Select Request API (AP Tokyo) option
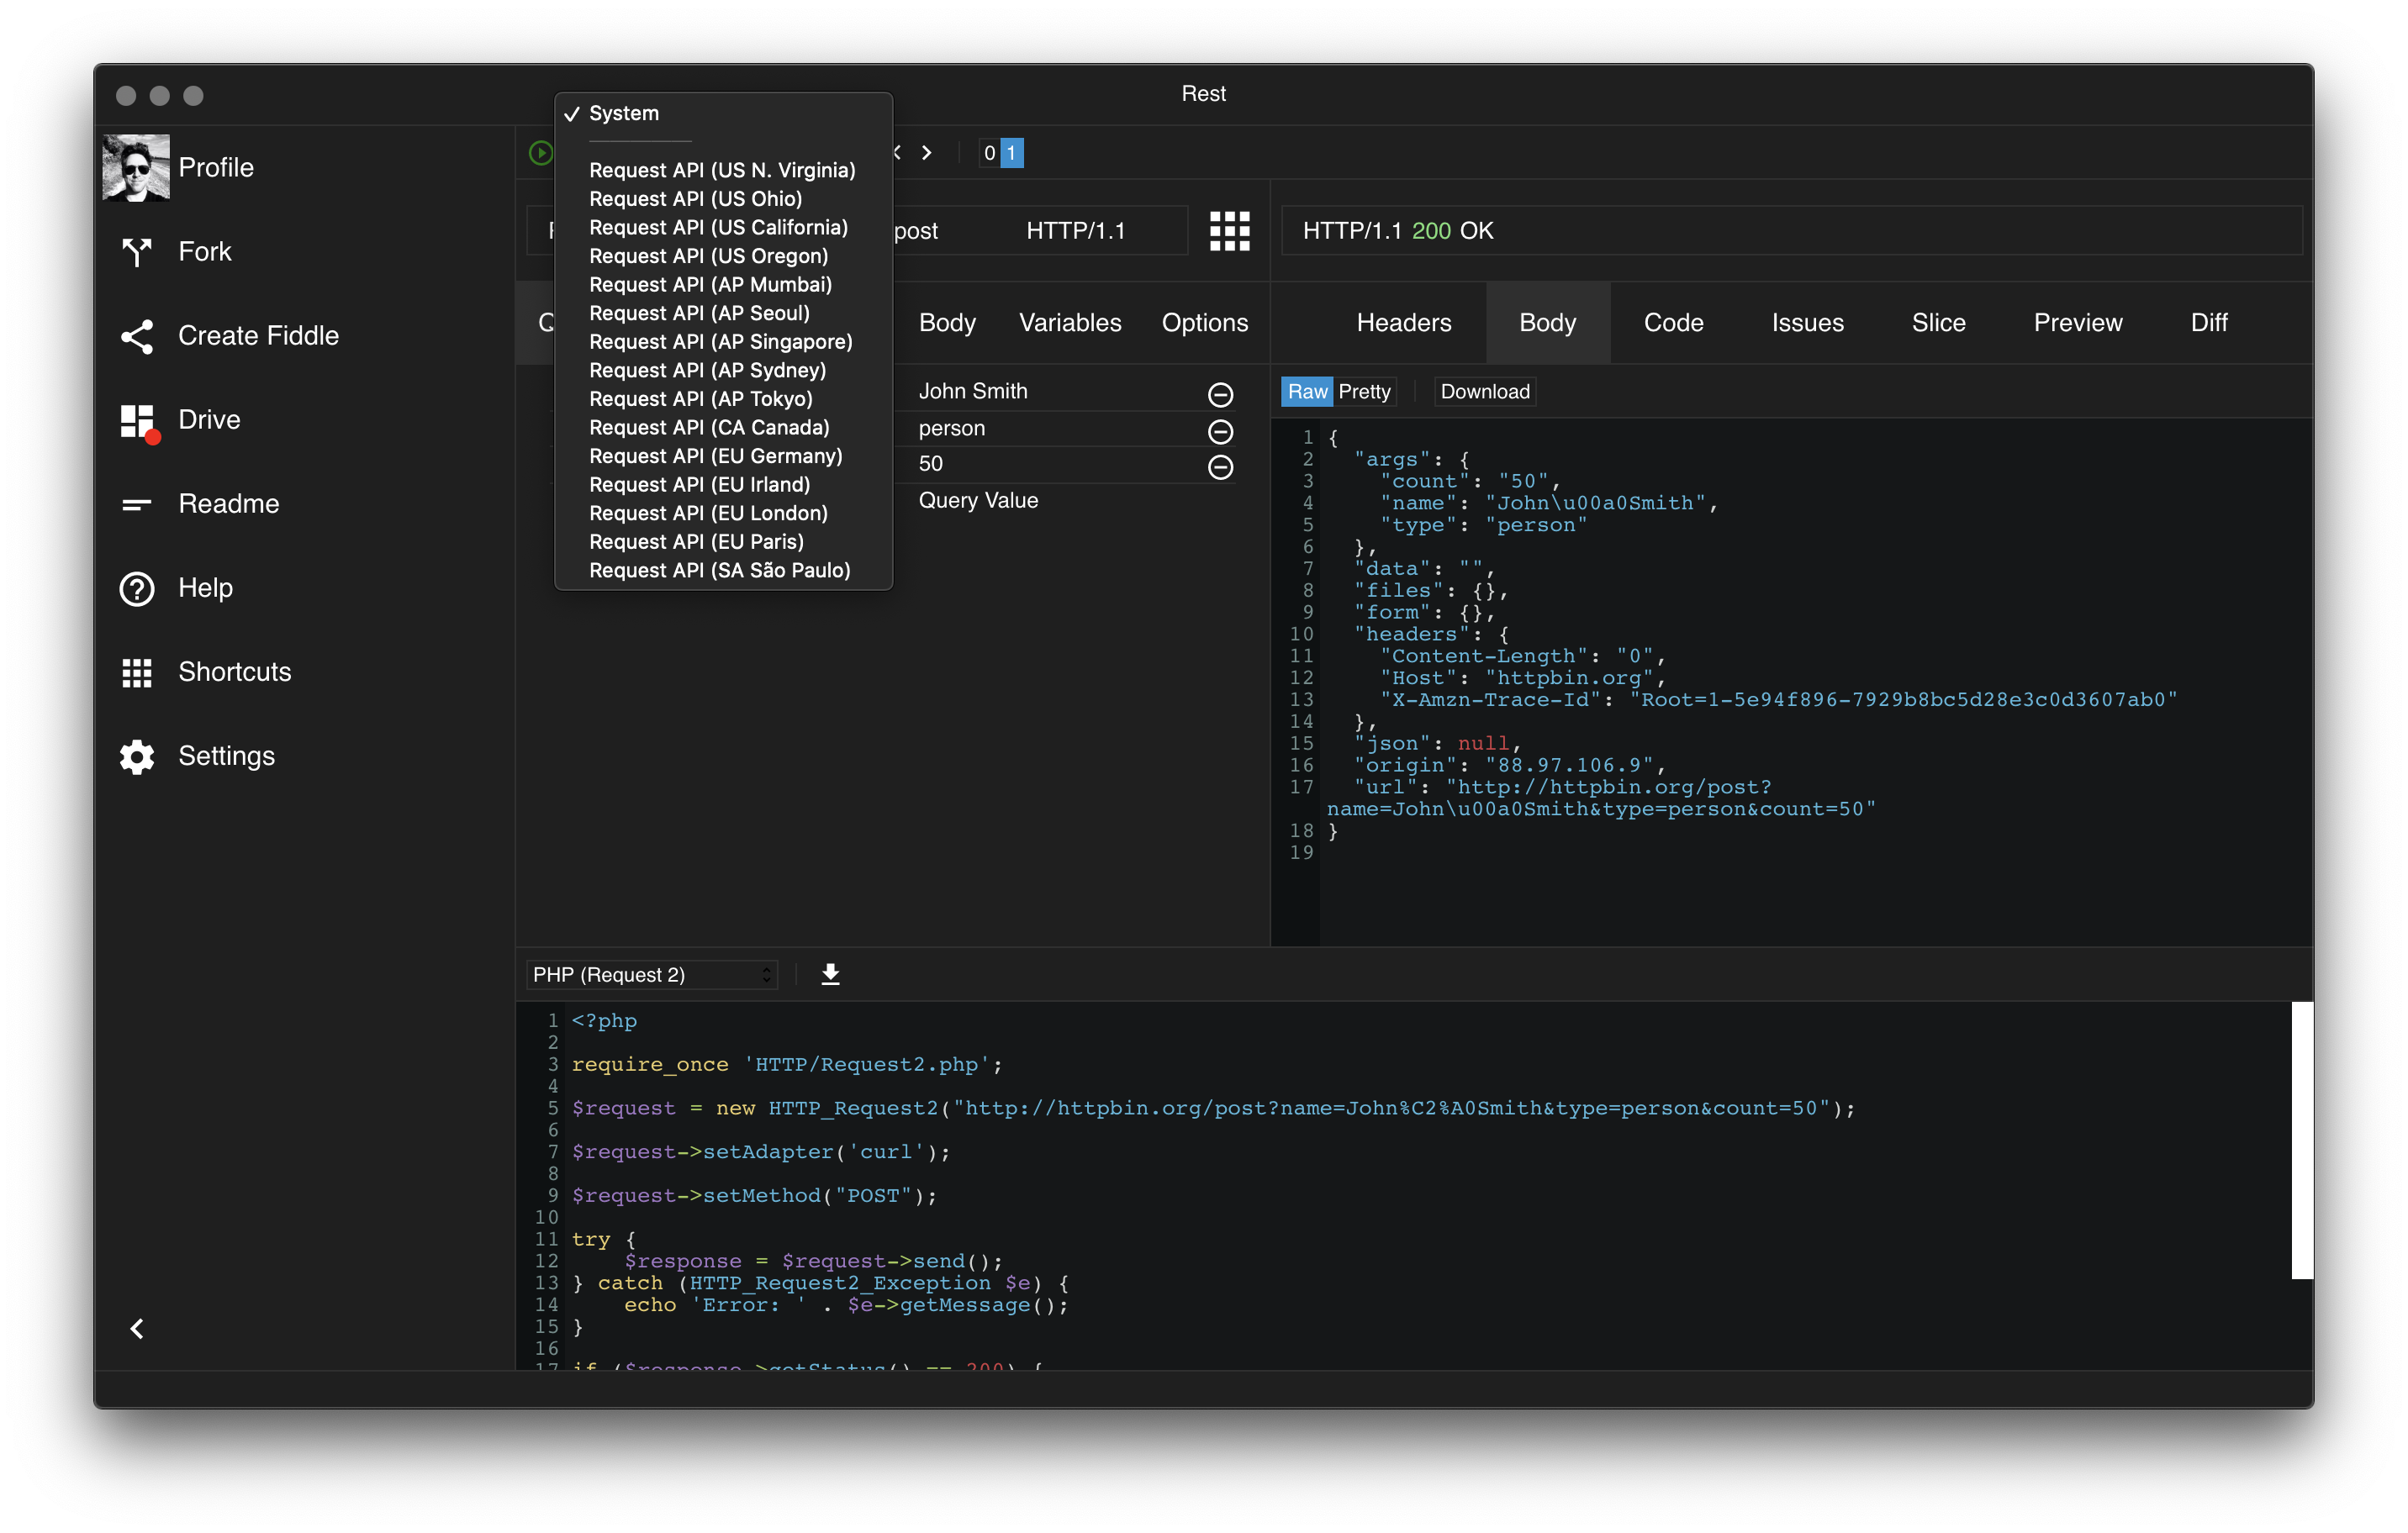Image resolution: width=2408 pixels, height=1533 pixels. click(700, 398)
